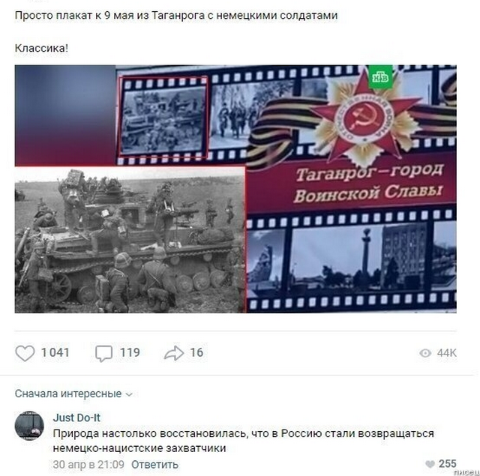Click the 119 comments count

tap(130, 353)
